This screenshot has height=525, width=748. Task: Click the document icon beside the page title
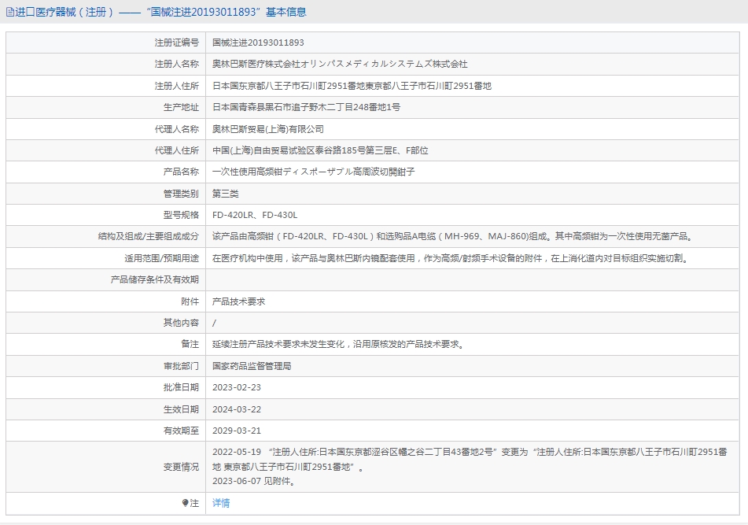click(x=9, y=12)
